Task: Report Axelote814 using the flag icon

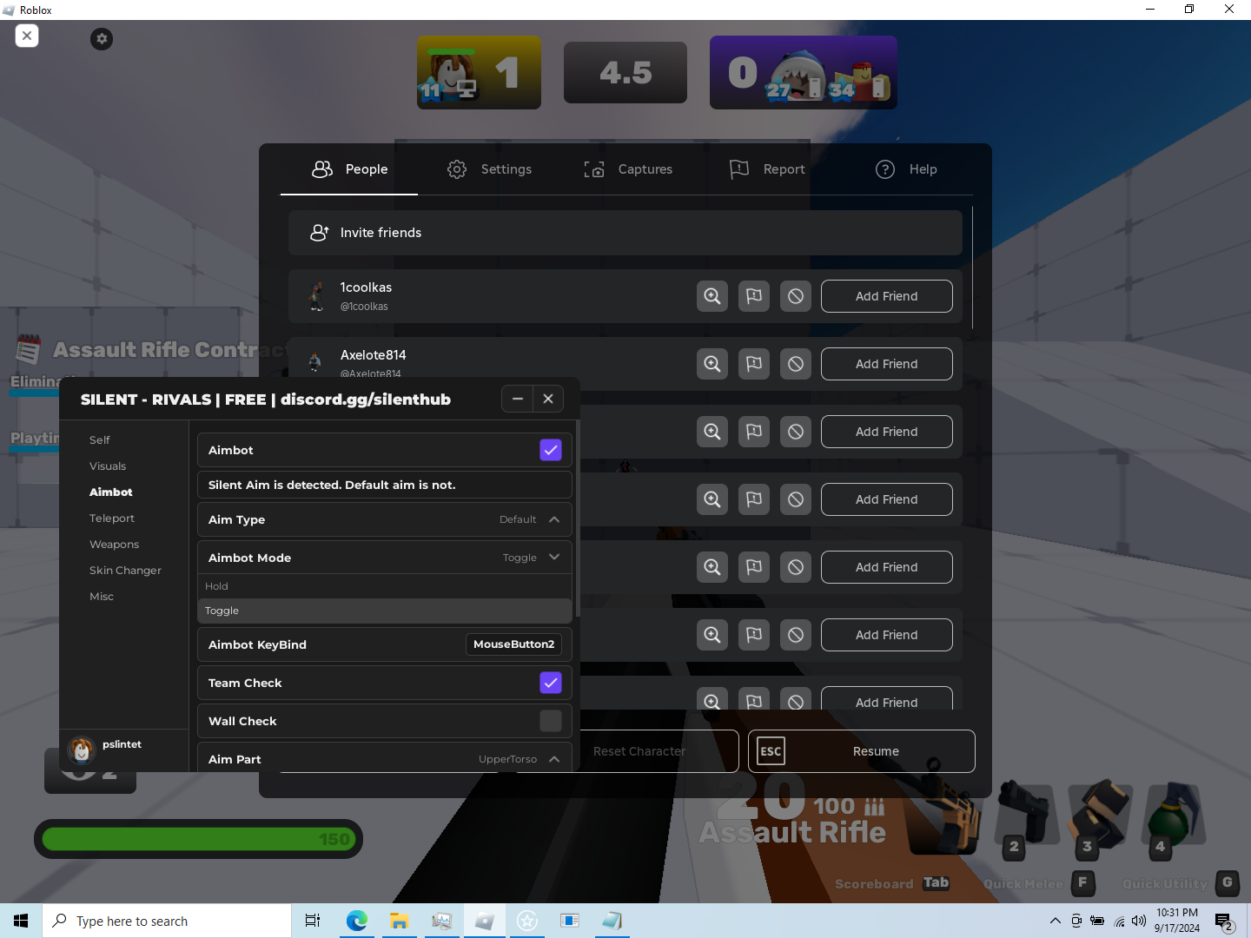Action: [x=754, y=364]
